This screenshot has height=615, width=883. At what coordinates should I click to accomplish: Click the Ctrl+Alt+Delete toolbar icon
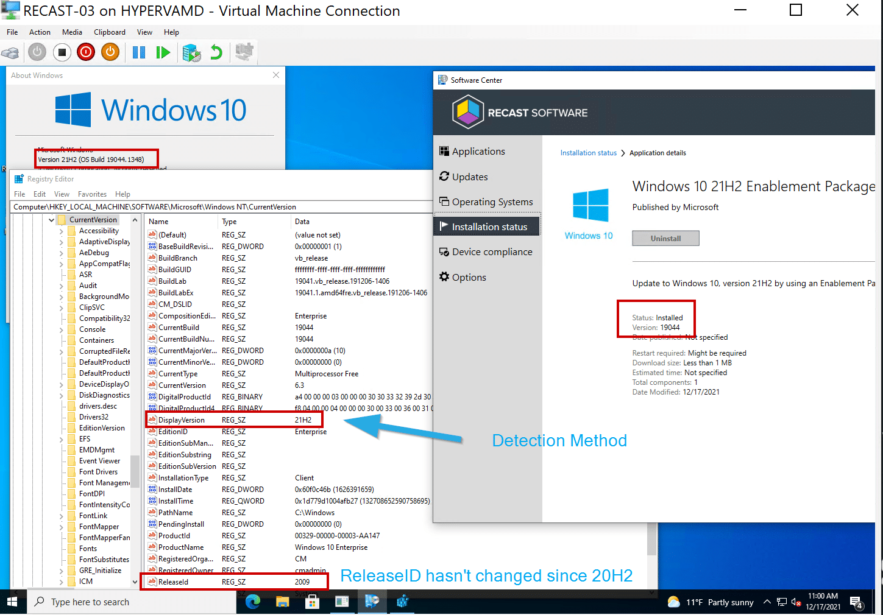(10, 52)
